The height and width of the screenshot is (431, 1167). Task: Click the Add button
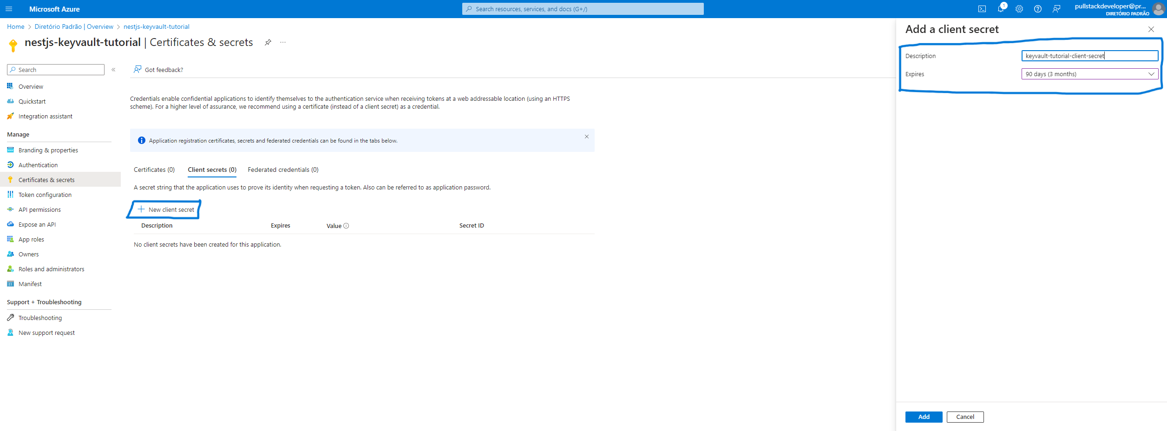(924, 417)
